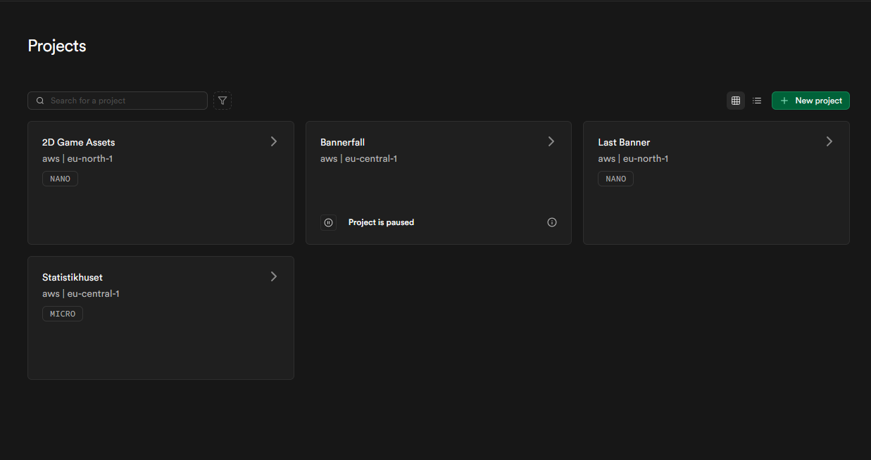Open Statistikhuset chevron arrow
This screenshot has width=871, height=460.
274,276
